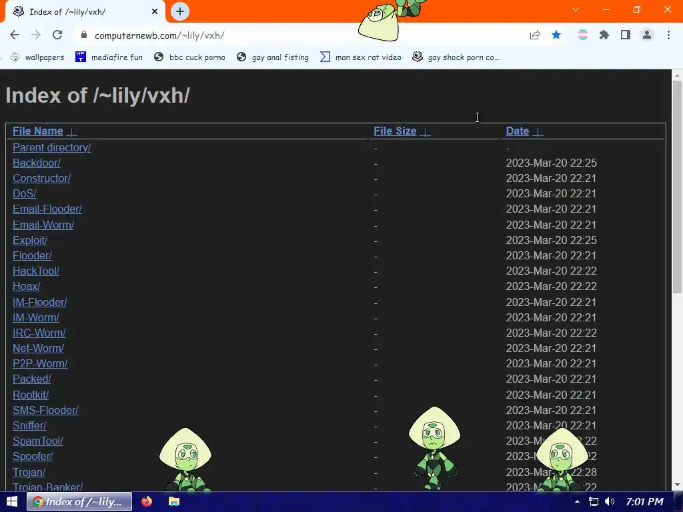Launch Firefox from the taskbar
The height and width of the screenshot is (512, 683).
click(x=147, y=501)
